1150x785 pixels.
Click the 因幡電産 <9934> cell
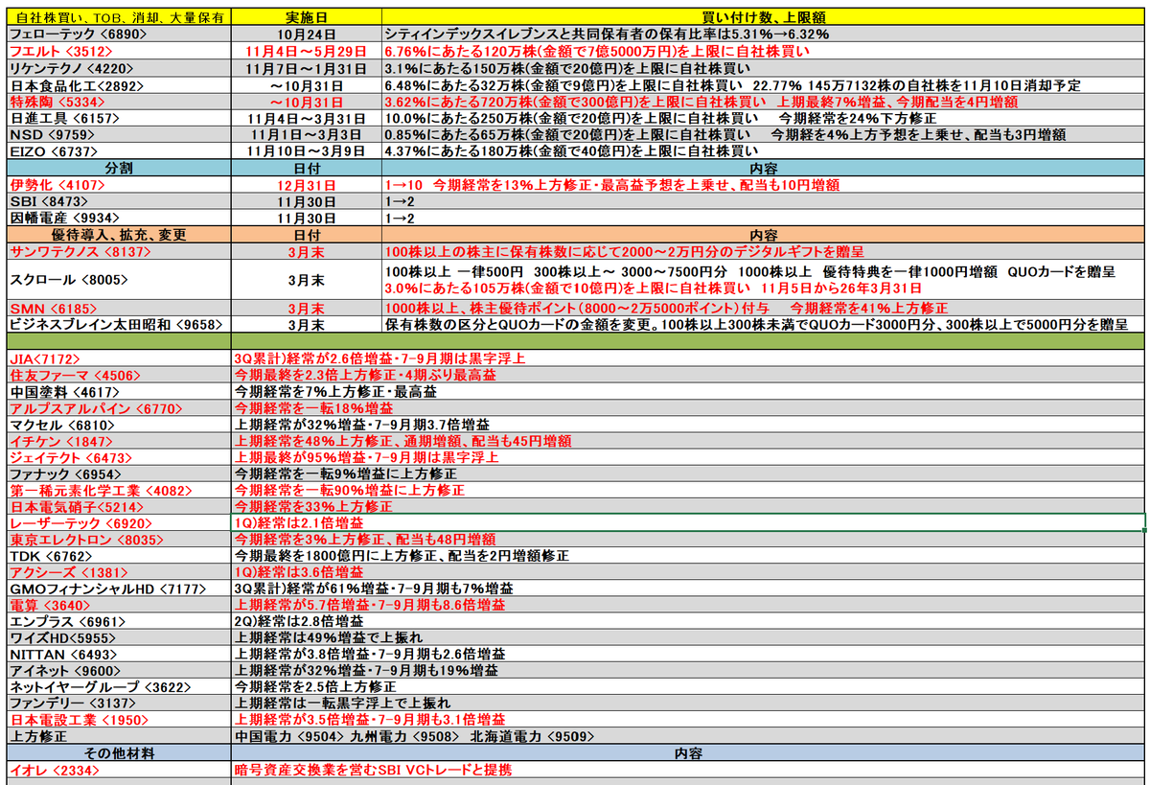tap(119, 217)
